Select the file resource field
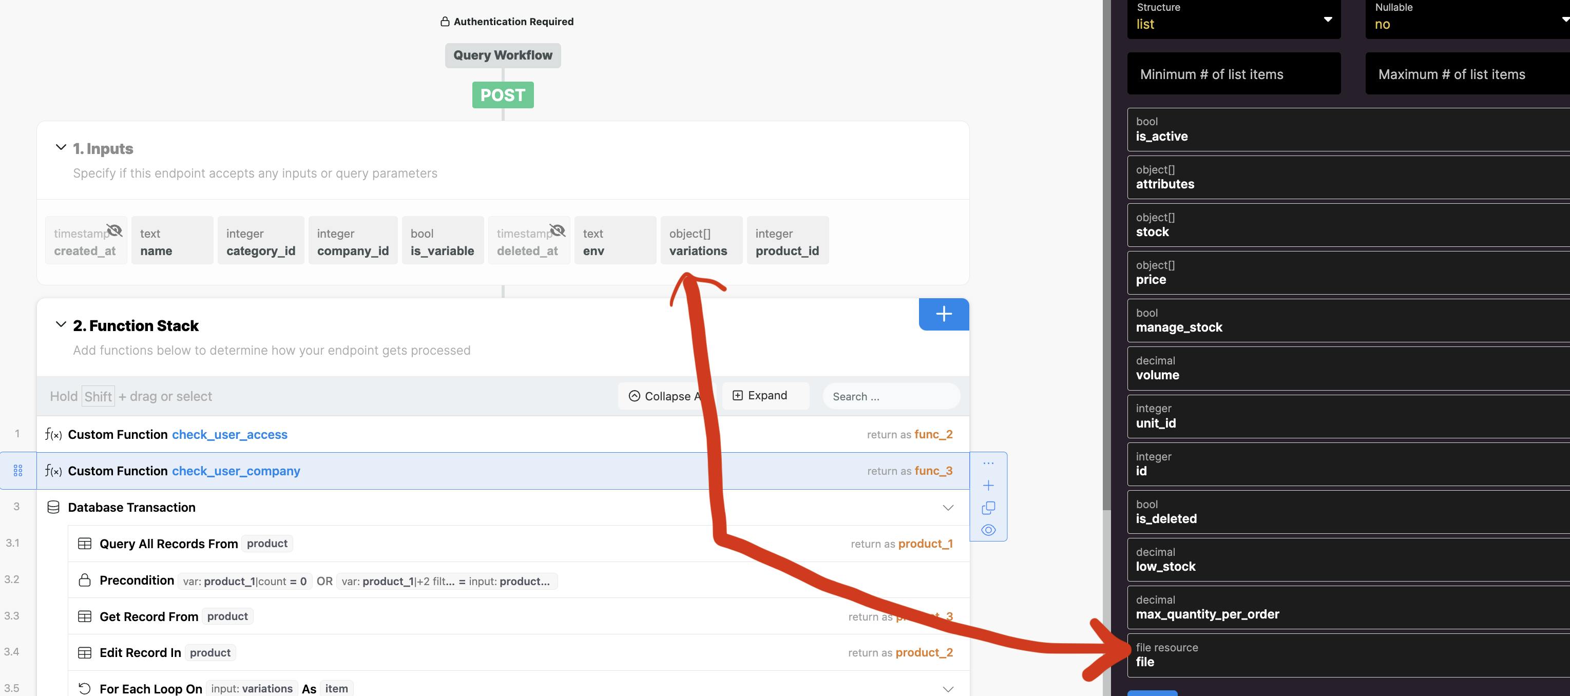 (1347, 655)
